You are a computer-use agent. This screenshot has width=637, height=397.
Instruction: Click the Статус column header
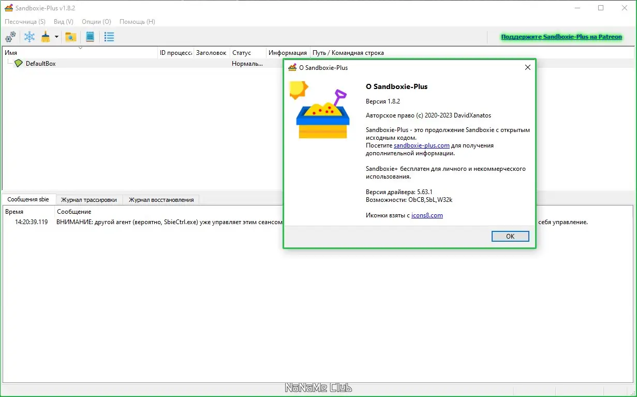pyautogui.click(x=248, y=53)
